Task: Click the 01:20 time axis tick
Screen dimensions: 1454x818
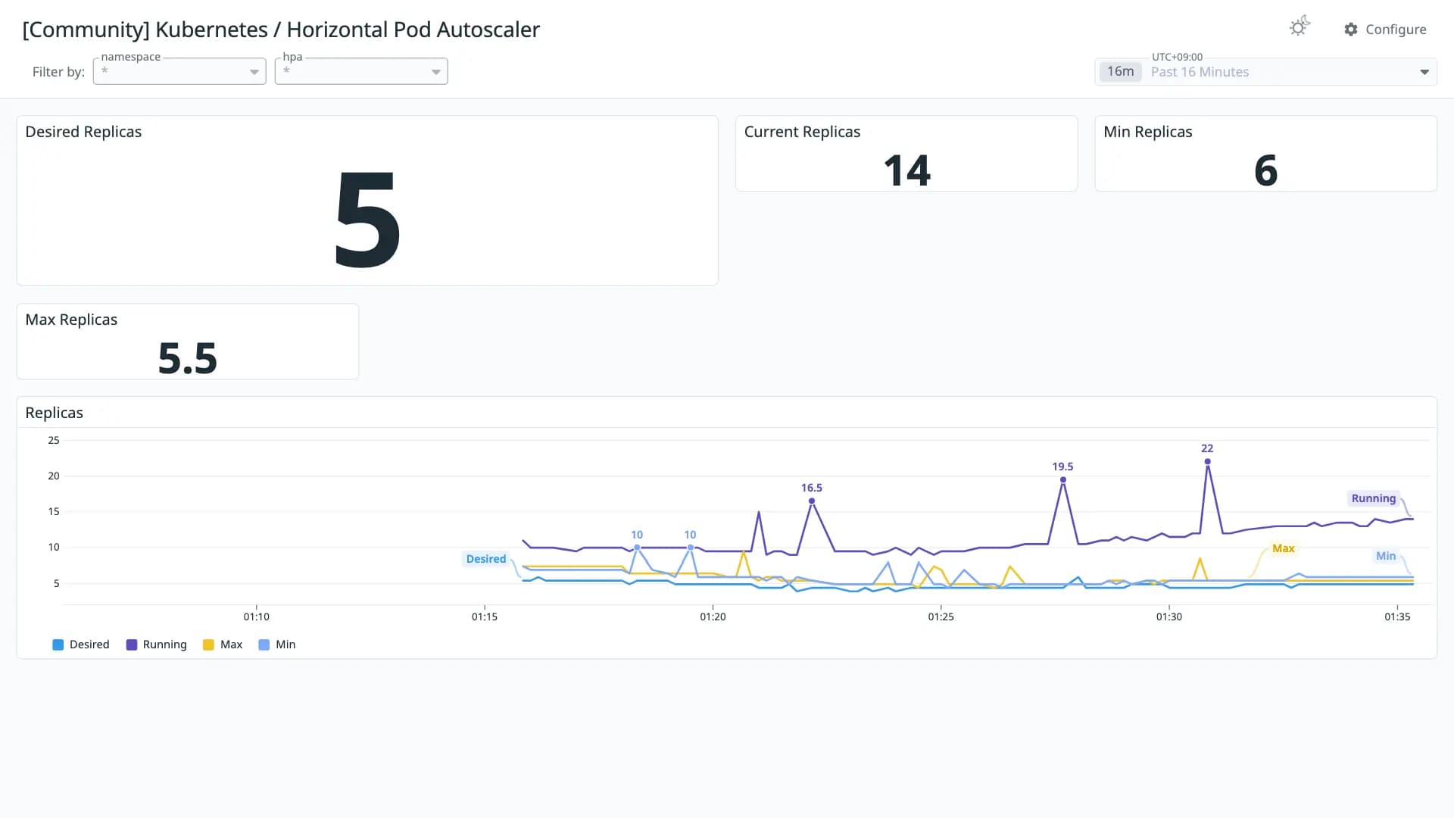Action: [713, 617]
